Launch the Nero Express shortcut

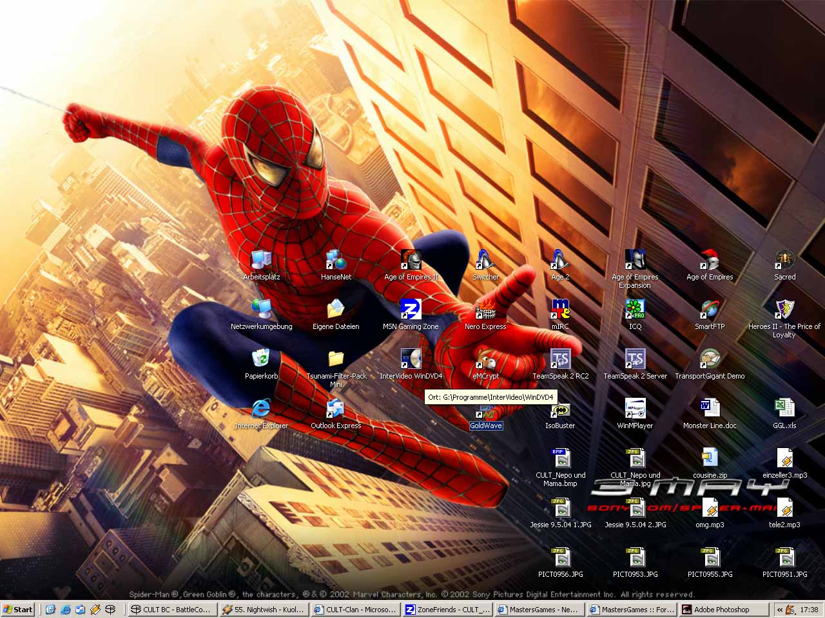click(485, 315)
